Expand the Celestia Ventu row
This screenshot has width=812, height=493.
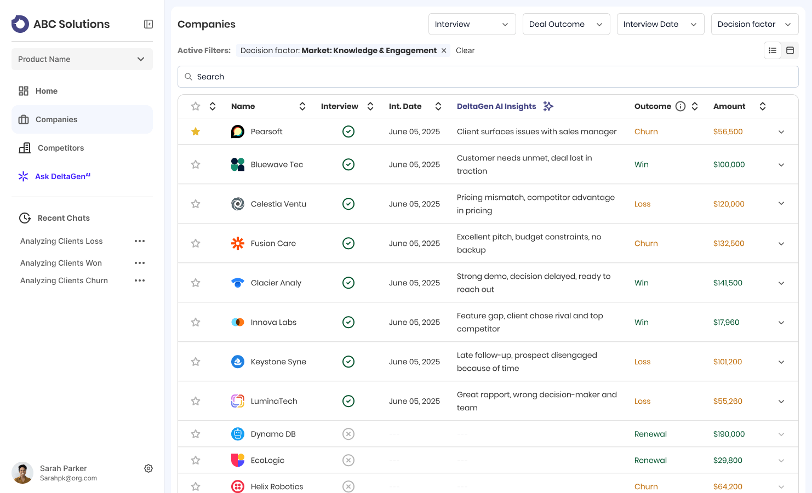pyautogui.click(x=781, y=204)
